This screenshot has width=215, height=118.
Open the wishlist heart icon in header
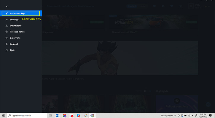[x=172, y=6]
